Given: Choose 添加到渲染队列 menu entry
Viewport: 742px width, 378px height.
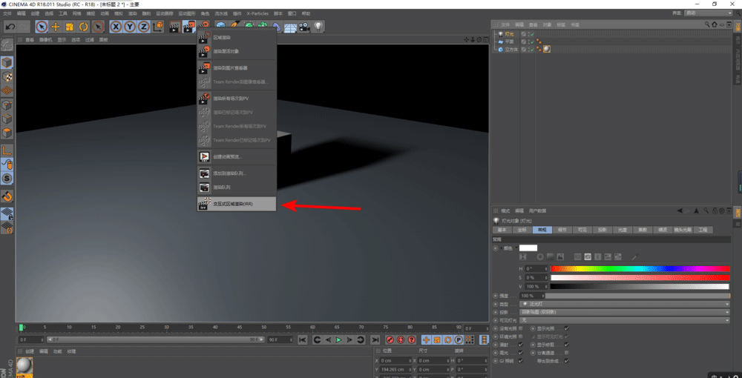Looking at the screenshot, I should [x=237, y=173].
